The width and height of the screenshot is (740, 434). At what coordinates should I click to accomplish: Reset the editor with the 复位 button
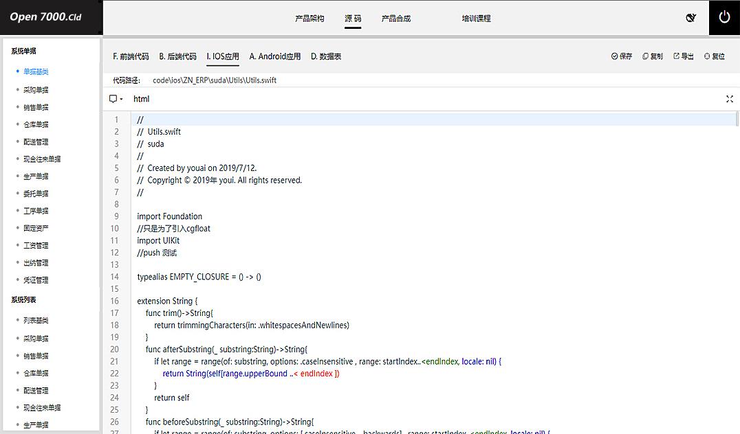(715, 56)
